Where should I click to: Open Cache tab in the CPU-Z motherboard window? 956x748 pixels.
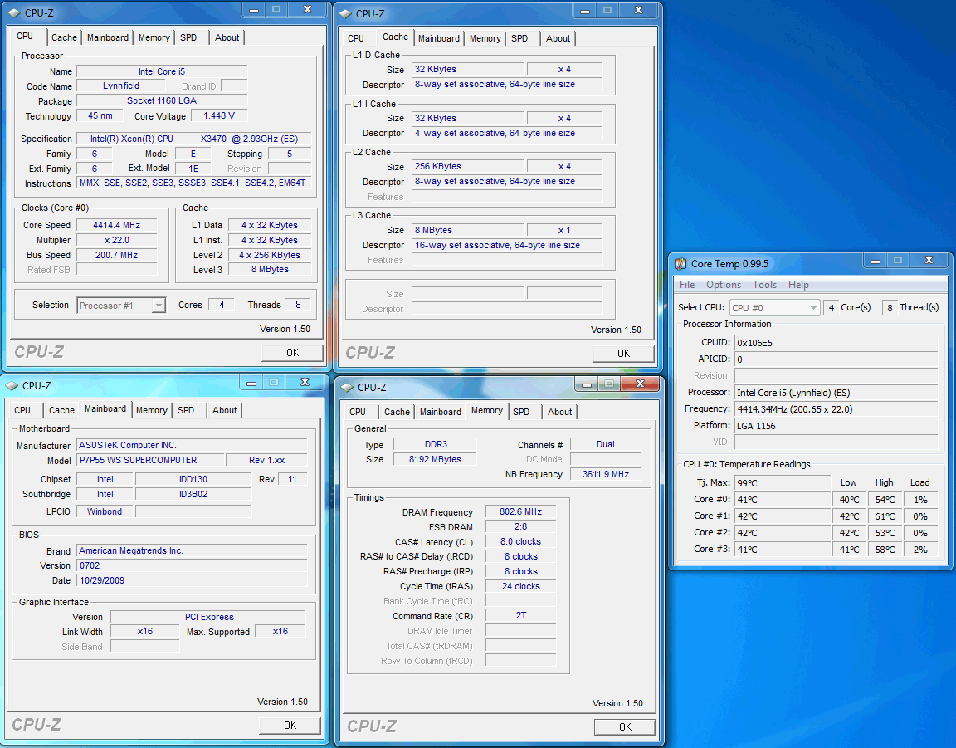click(x=61, y=410)
